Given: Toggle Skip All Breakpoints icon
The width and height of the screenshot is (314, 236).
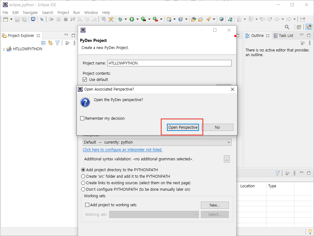Looking at the screenshot, I should click(42, 20).
